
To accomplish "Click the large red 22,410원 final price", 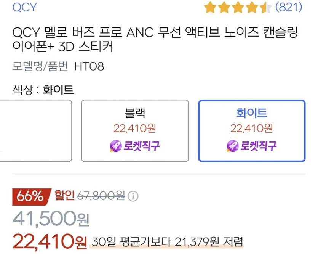I will click(50, 241).
